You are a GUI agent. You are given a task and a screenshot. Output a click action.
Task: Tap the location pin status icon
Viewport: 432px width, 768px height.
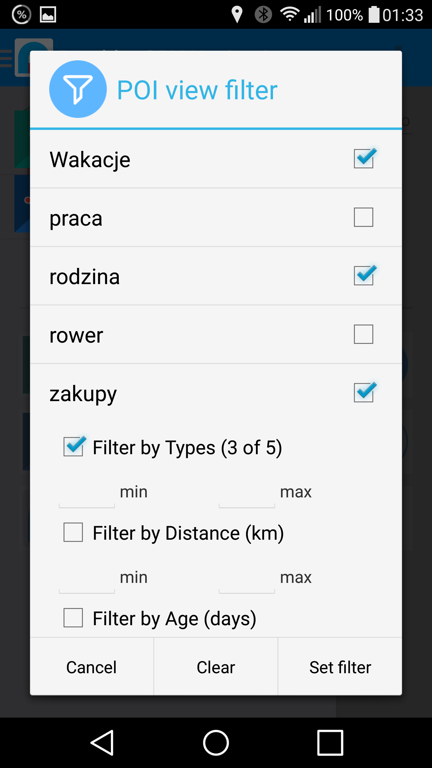click(x=237, y=15)
